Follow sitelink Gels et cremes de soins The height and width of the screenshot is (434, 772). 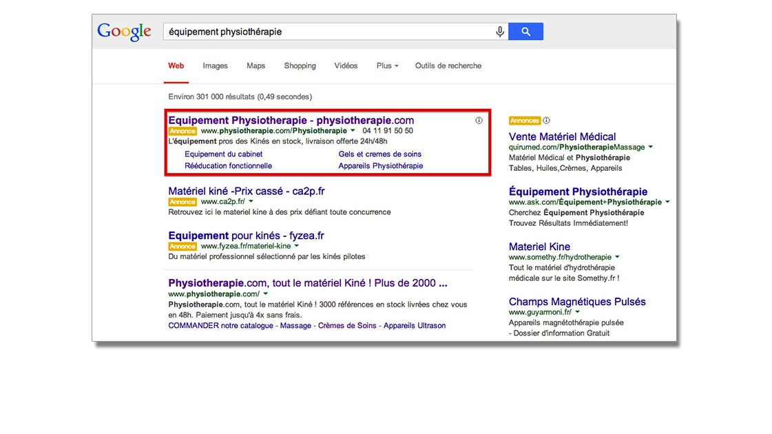point(379,154)
